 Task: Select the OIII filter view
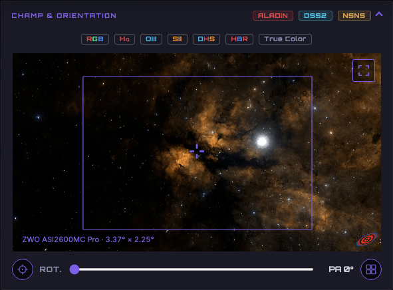151,39
